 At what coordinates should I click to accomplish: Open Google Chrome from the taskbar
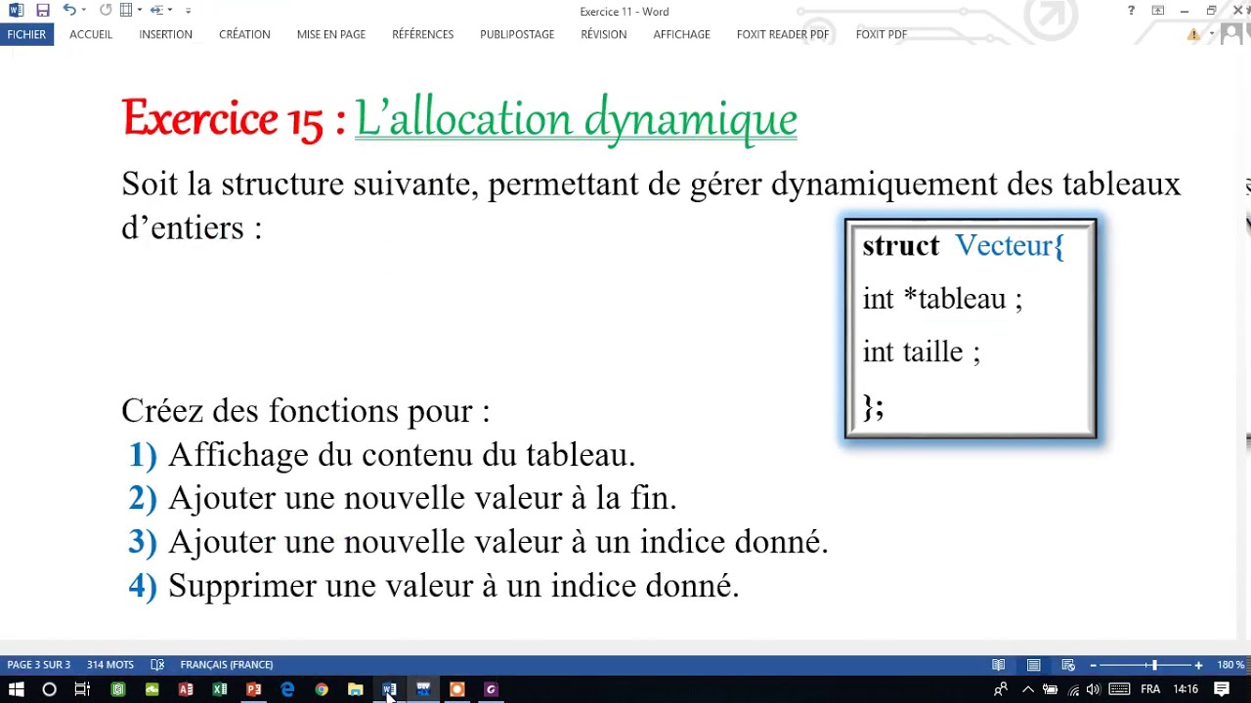[x=322, y=689]
